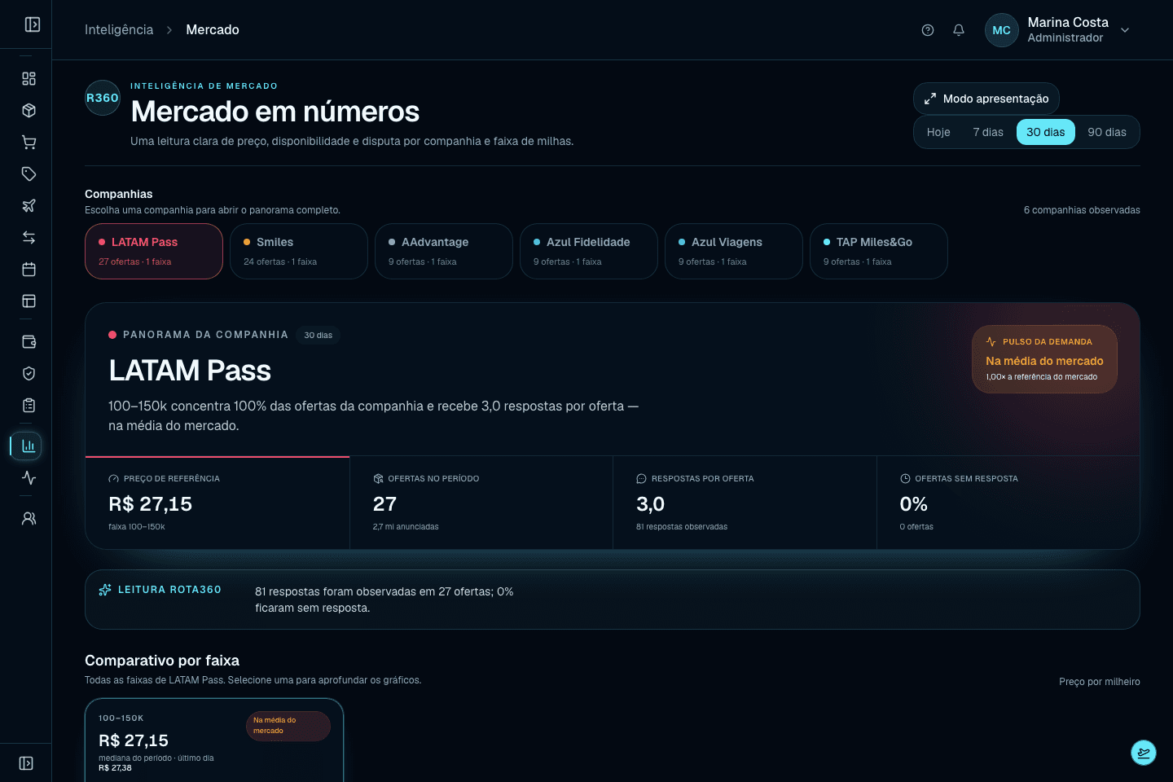Open the clipboard list icon in sidebar
The width and height of the screenshot is (1173, 782).
tap(29, 406)
